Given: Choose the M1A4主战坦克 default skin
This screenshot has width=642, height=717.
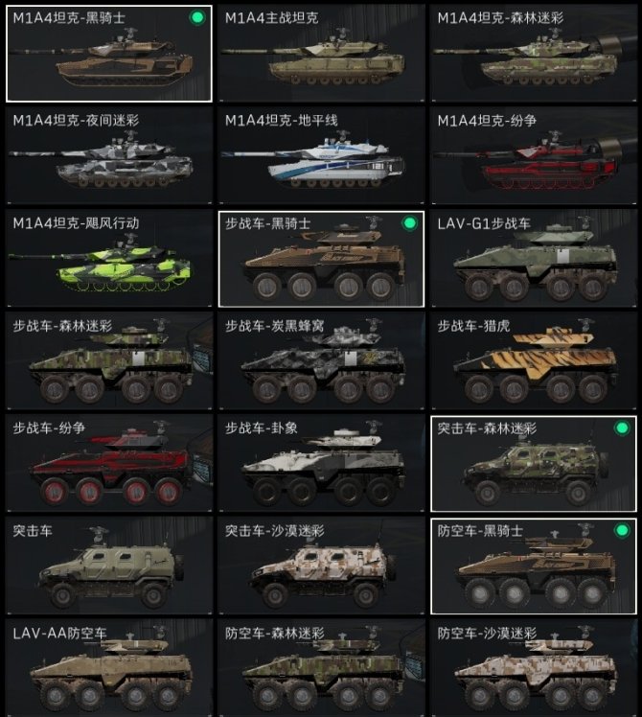Looking at the screenshot, I should [x=321, y=54].
